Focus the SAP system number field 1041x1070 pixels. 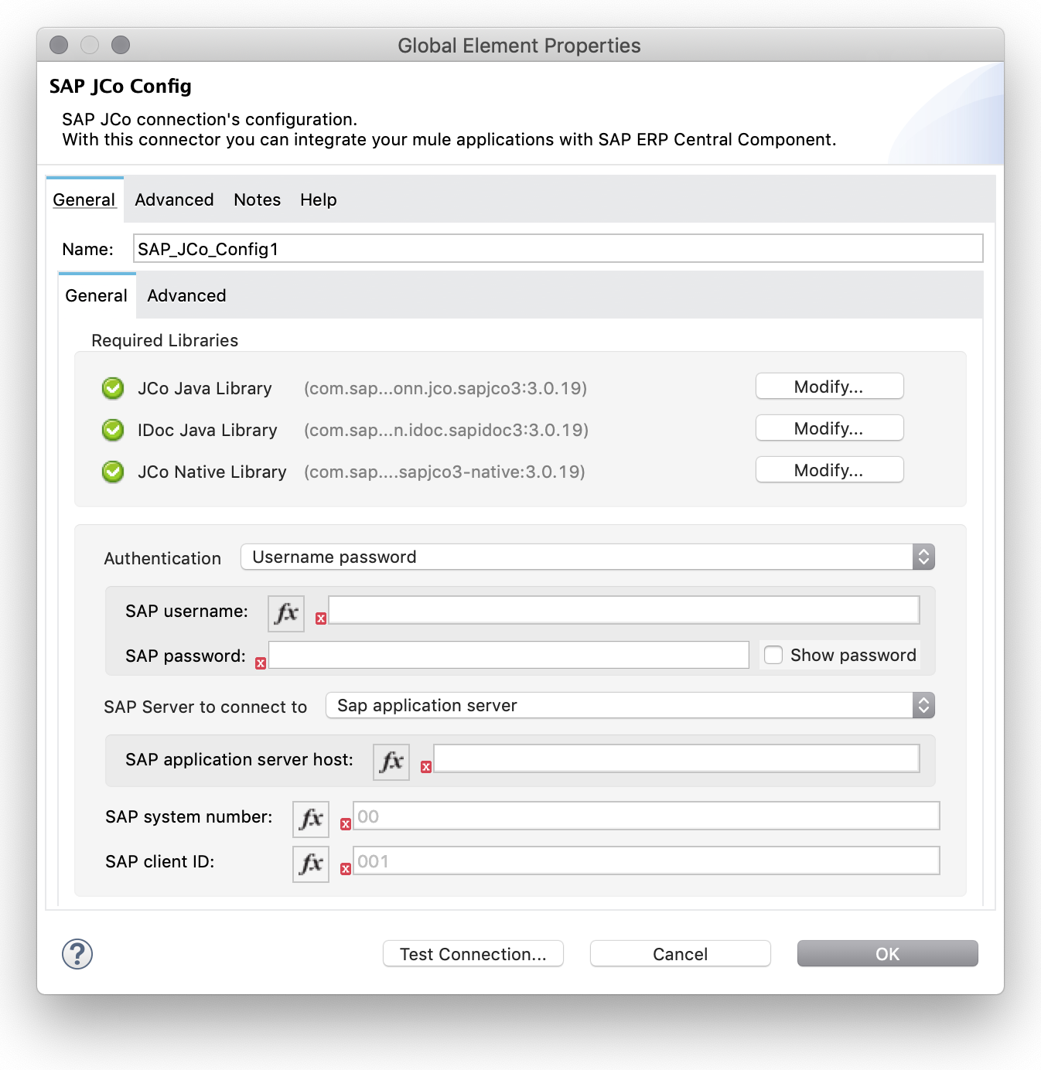click(x=647, y=816)
